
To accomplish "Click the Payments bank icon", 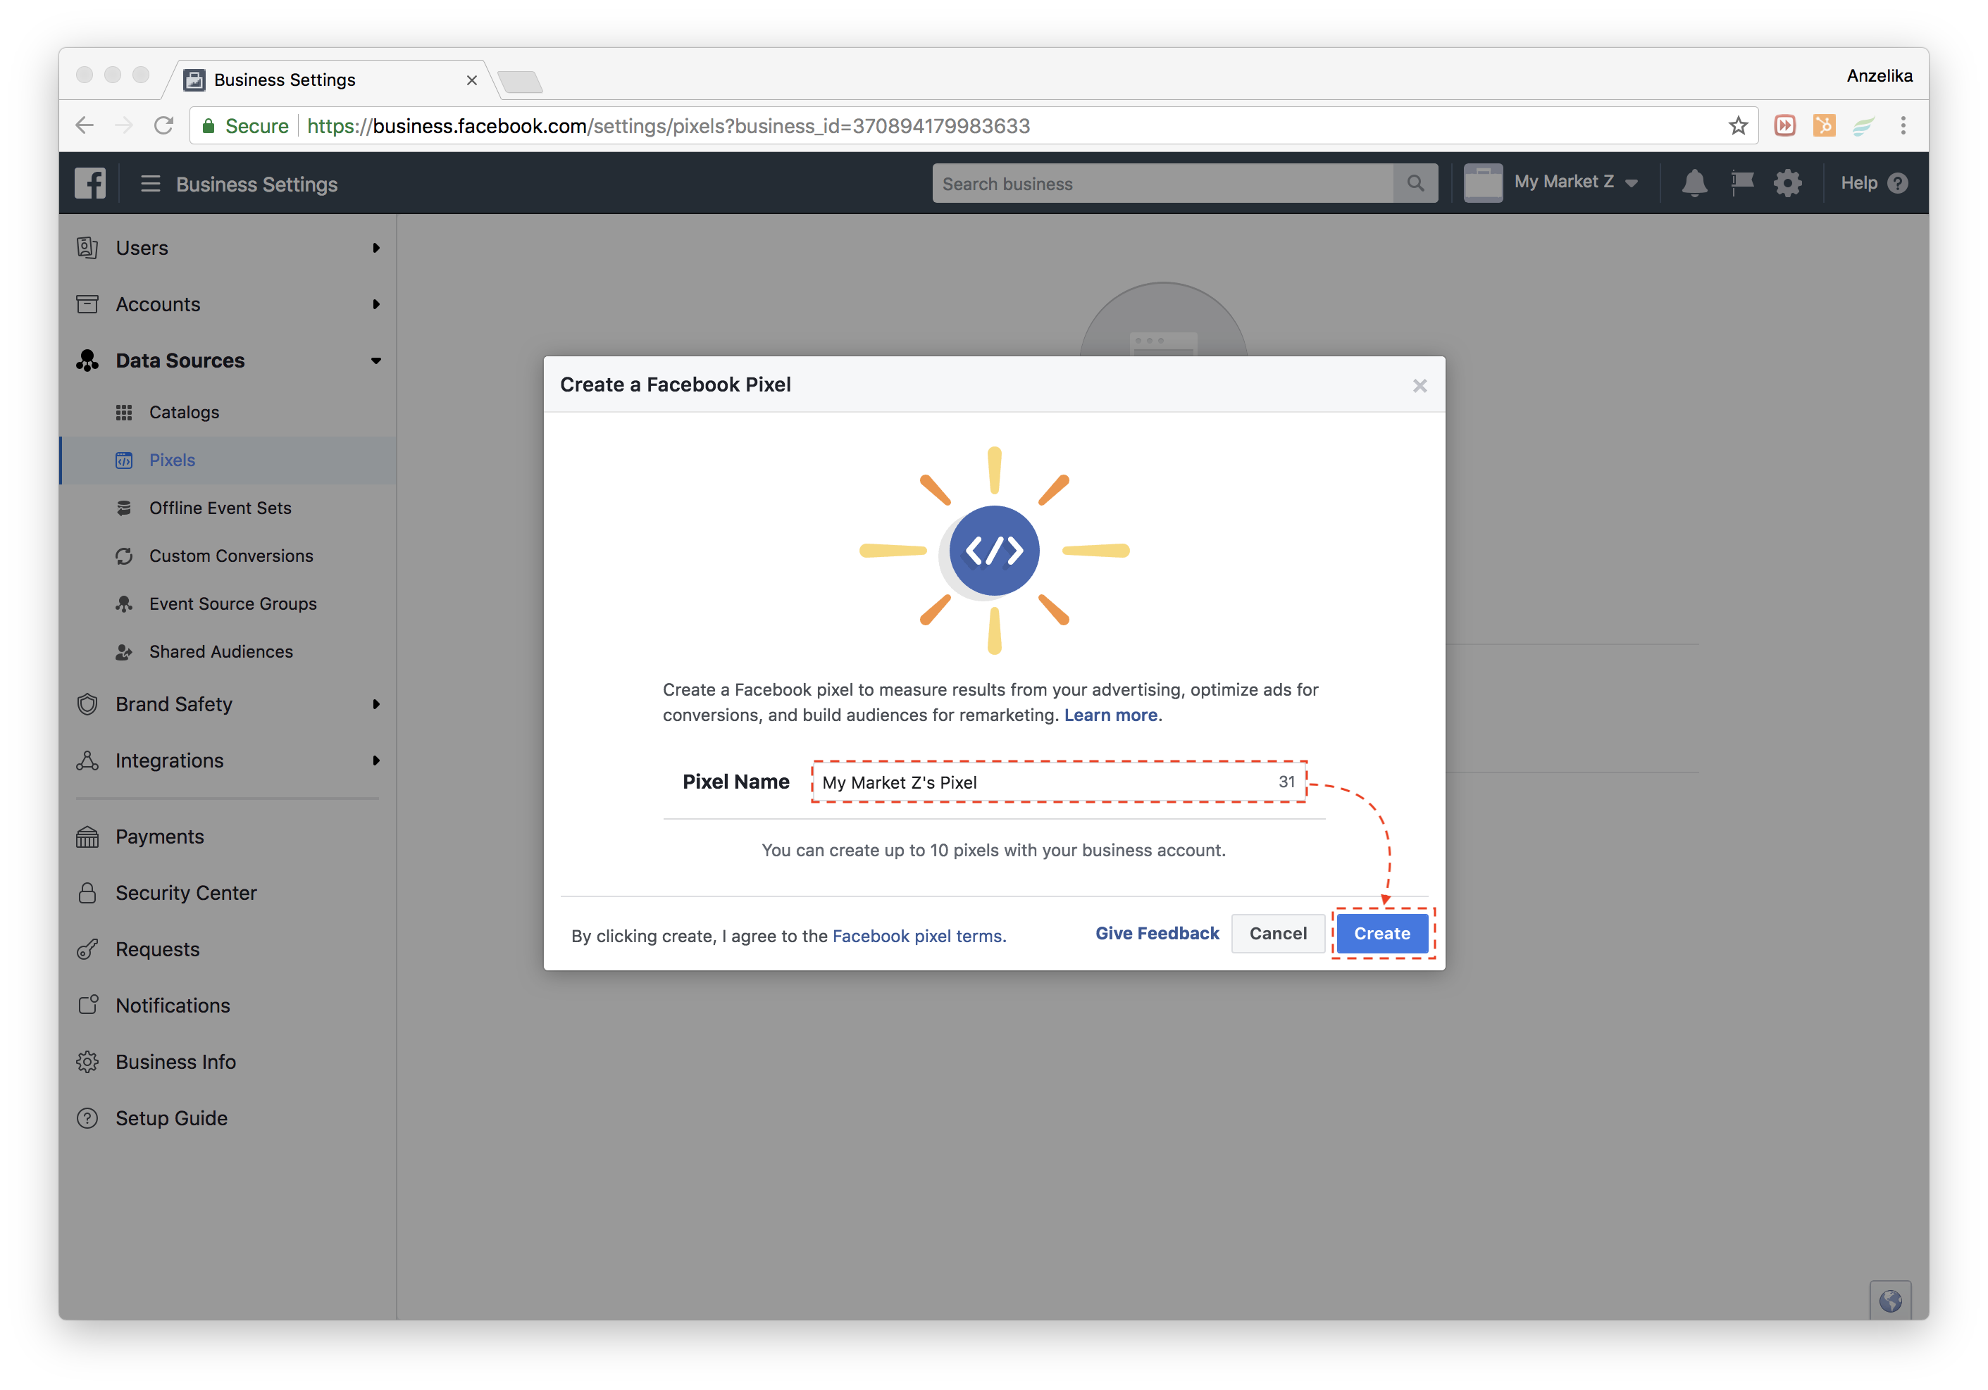I will 87,836.
